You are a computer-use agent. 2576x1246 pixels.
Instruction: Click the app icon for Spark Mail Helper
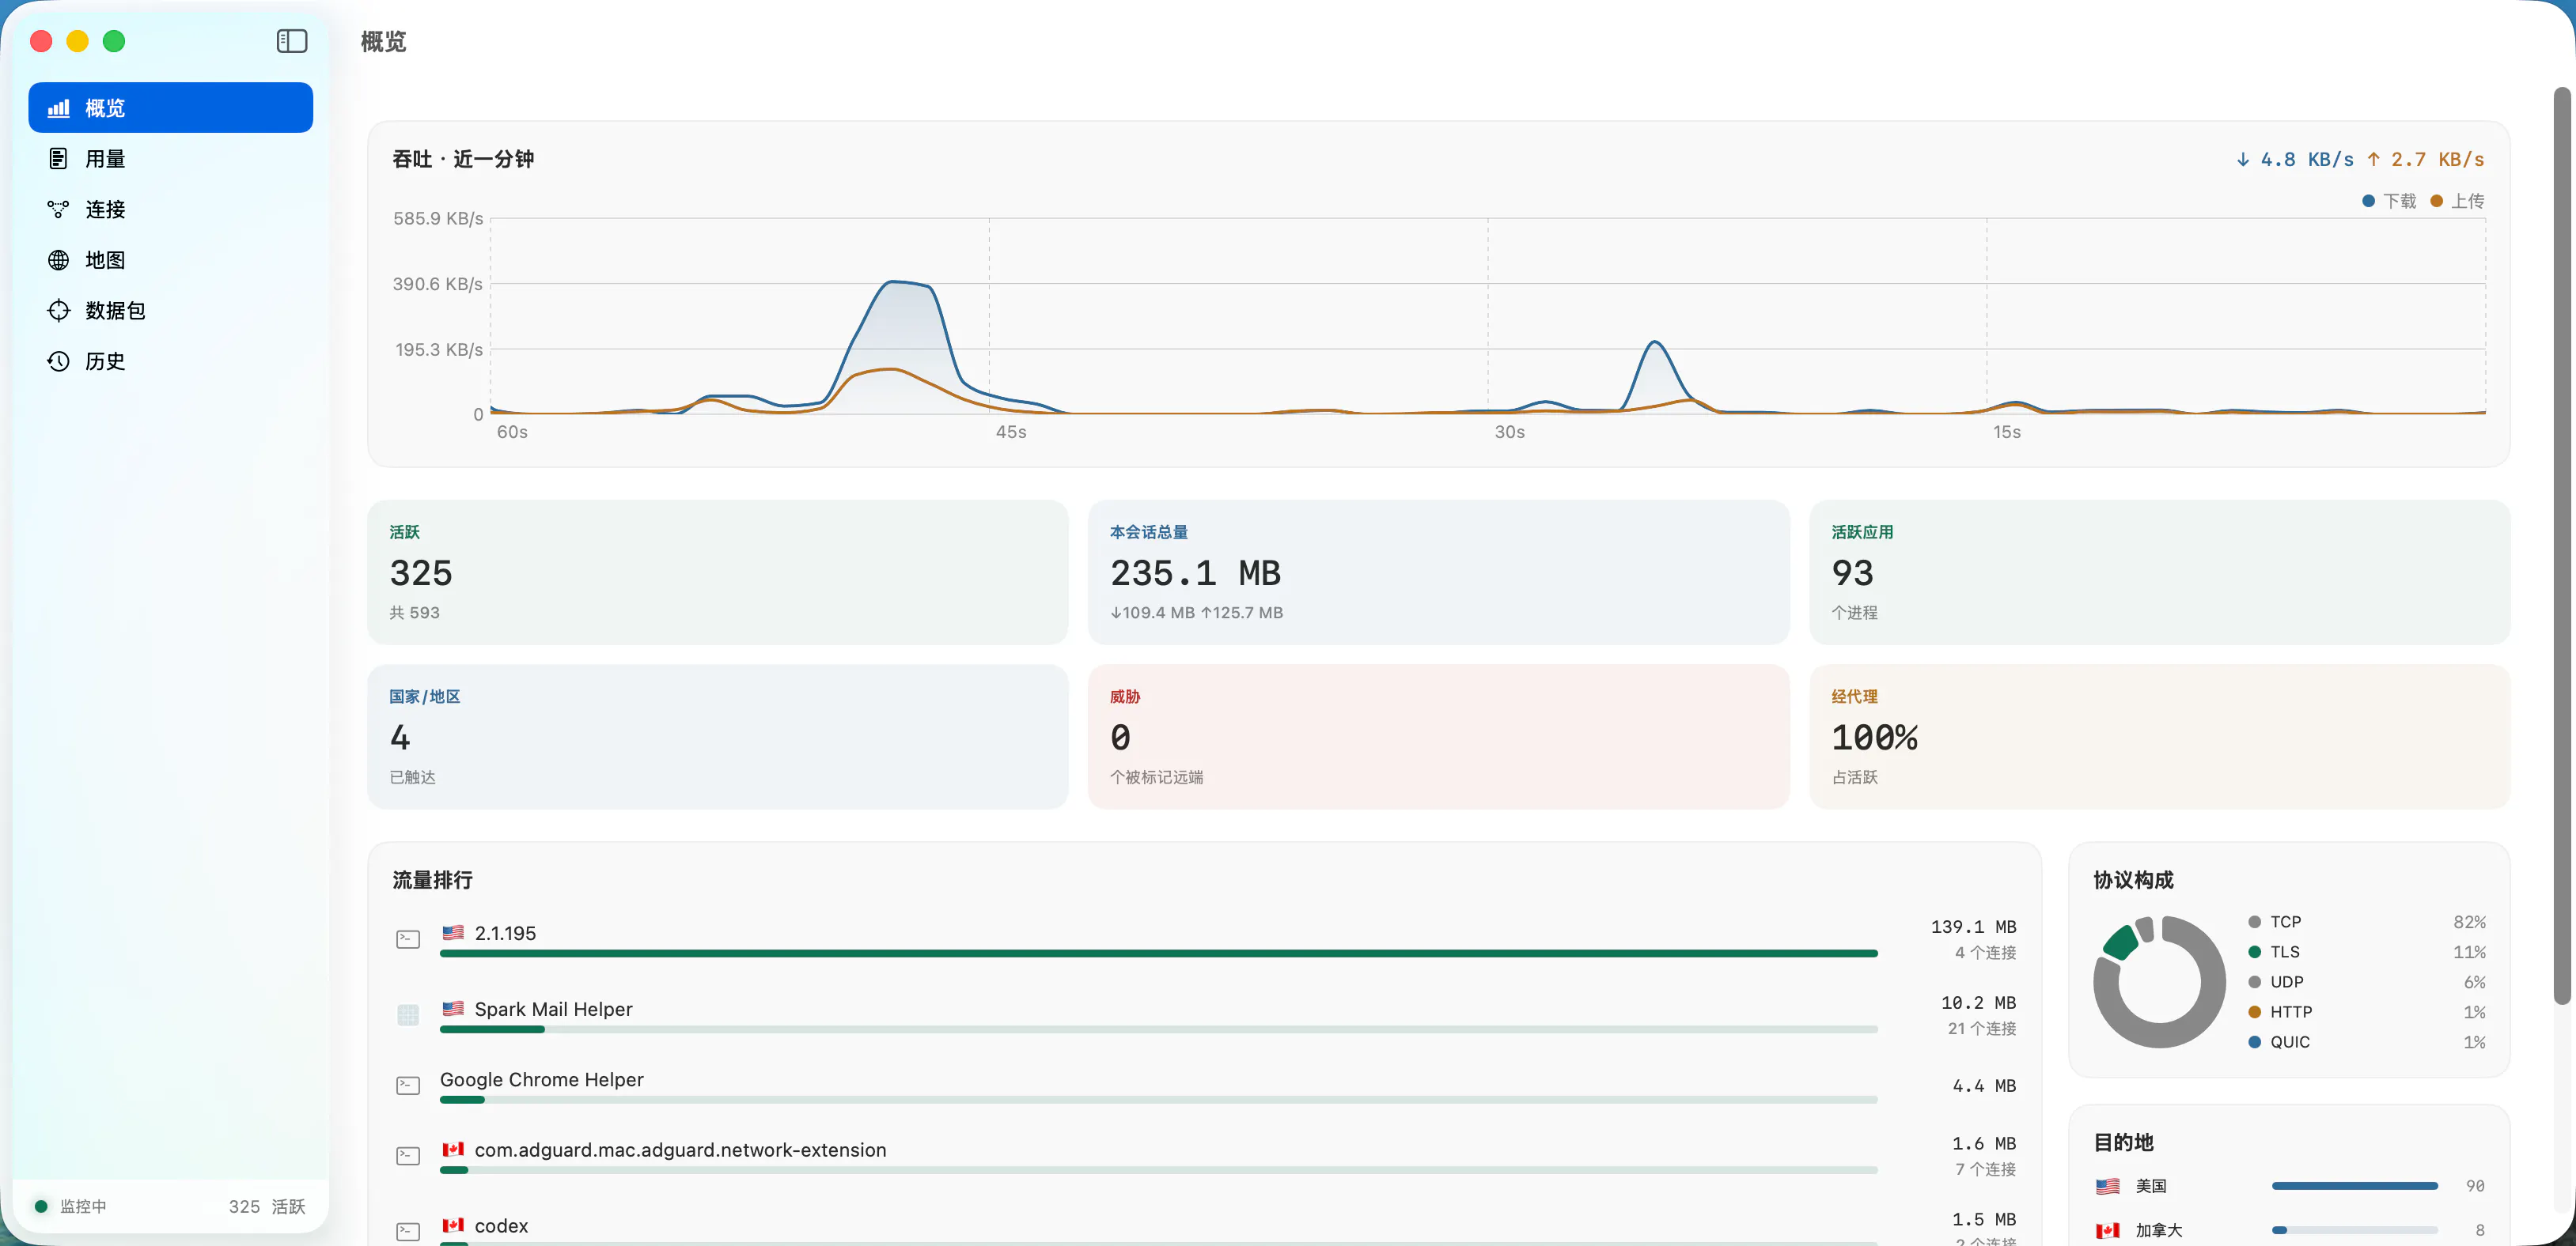click(408, 1015)
